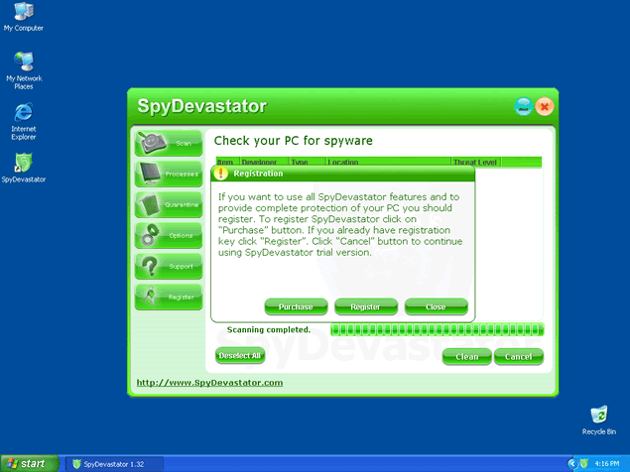Viewport: 630px width, 472px height.
Task: Open the www.SpyDevastator.com link
Action: coord(209,383)
